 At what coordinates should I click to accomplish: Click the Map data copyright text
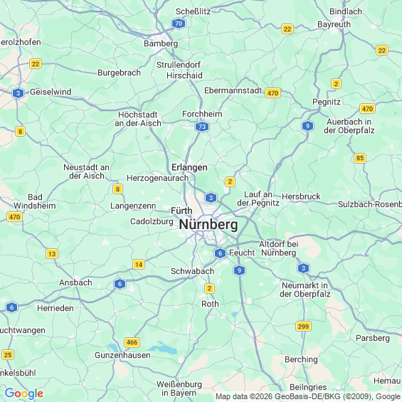coord(308,396)
